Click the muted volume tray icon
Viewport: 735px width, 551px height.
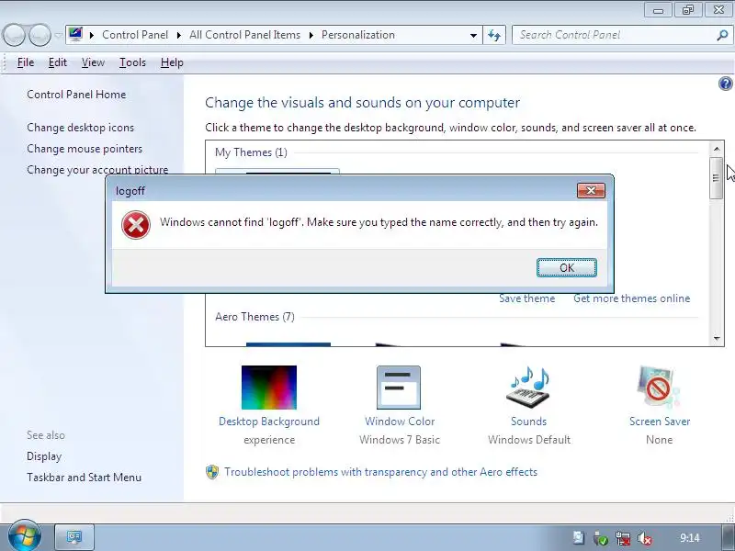coord(645,538)
